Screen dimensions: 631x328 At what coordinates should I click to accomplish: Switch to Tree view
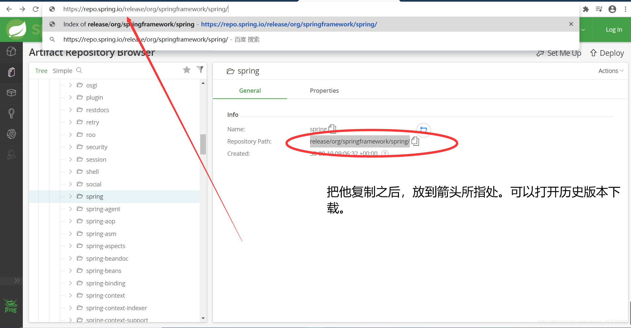tap(41, 71)
